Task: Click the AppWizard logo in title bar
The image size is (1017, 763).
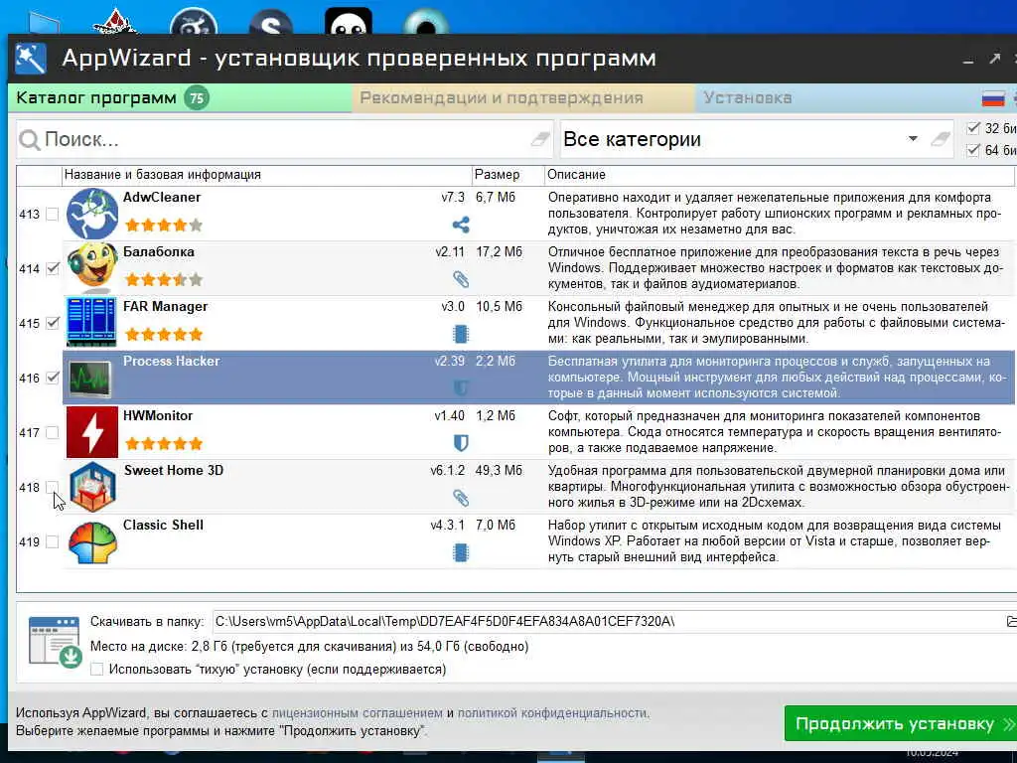Action: click(31, 59)
